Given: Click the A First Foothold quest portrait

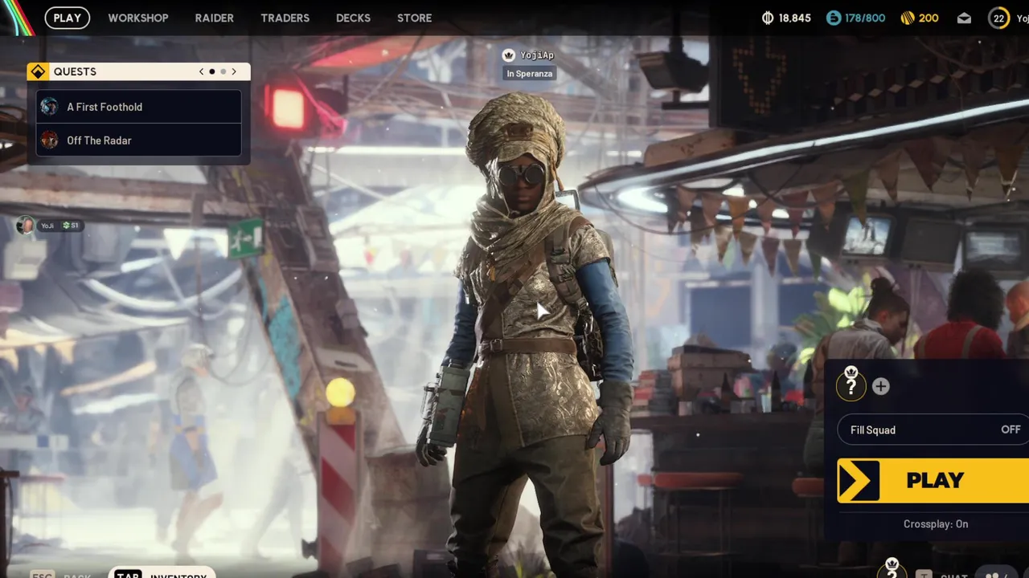Looking at the screenshot, I should click(50, 107).
